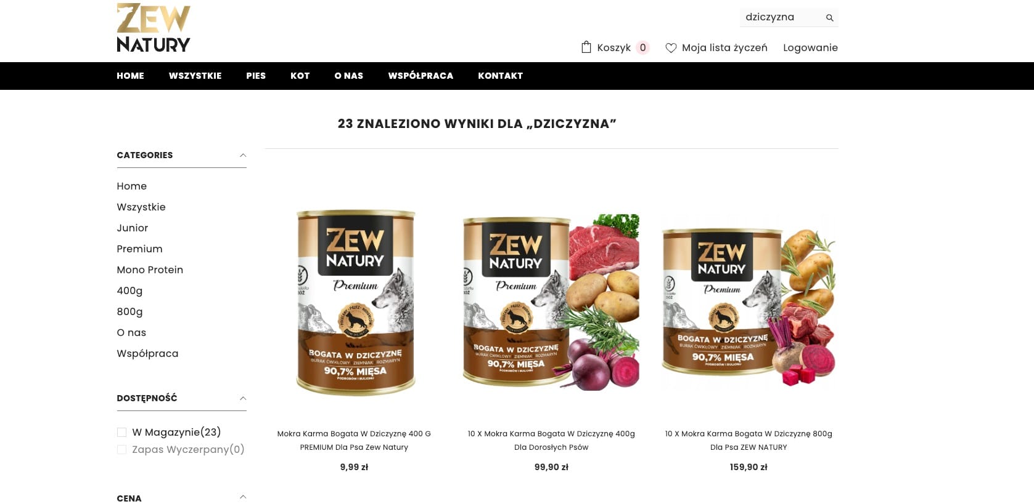Open the Kot menu item
The width and height of the screenshot is (1034, 504).
tap(300, 76)
